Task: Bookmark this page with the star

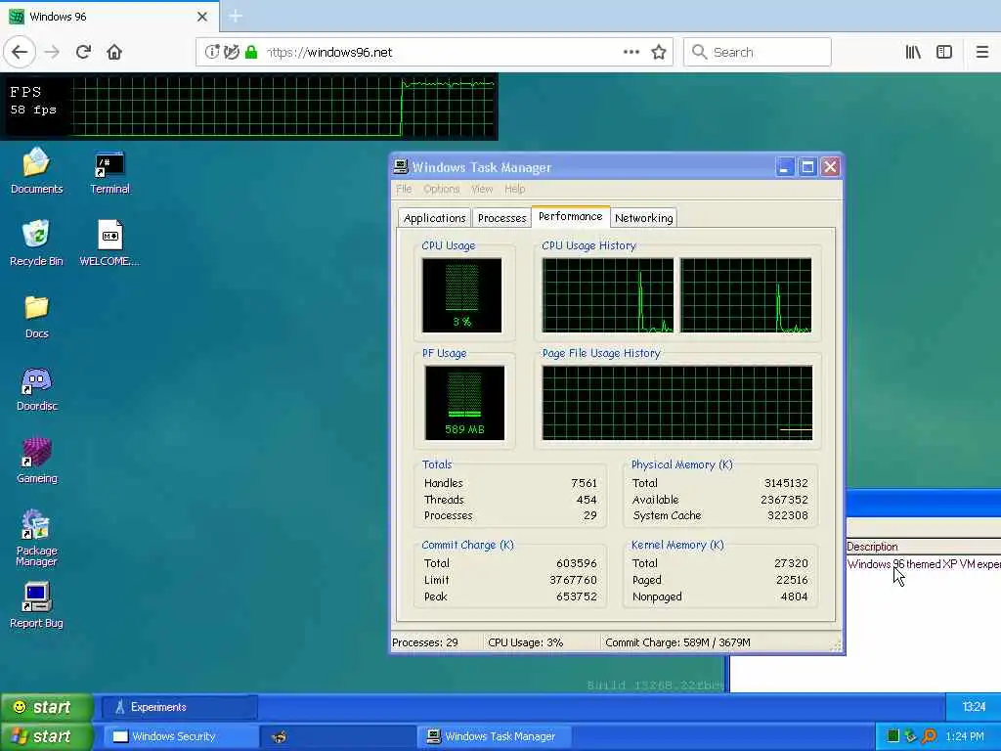Action: [659, 52]
